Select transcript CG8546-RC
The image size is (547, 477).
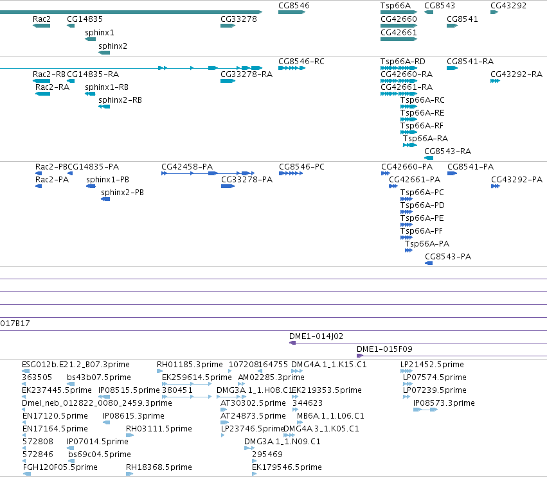tap(292, 68)
